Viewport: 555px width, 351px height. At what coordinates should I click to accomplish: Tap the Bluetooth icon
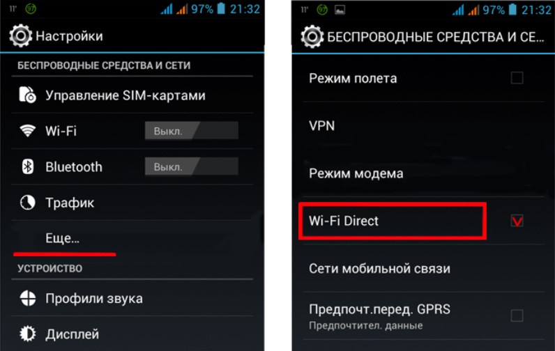coord(28,166)
